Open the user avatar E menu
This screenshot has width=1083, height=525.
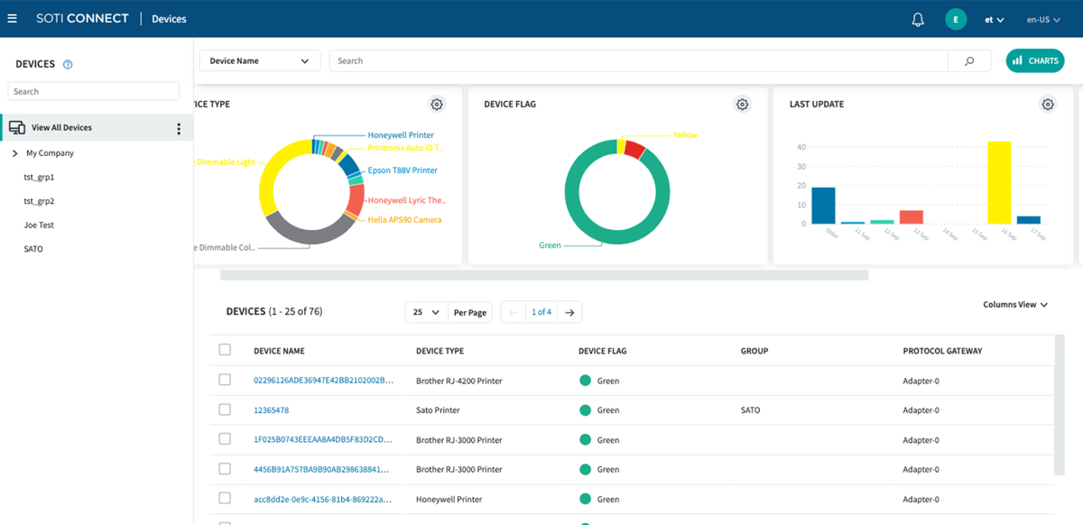956,18
